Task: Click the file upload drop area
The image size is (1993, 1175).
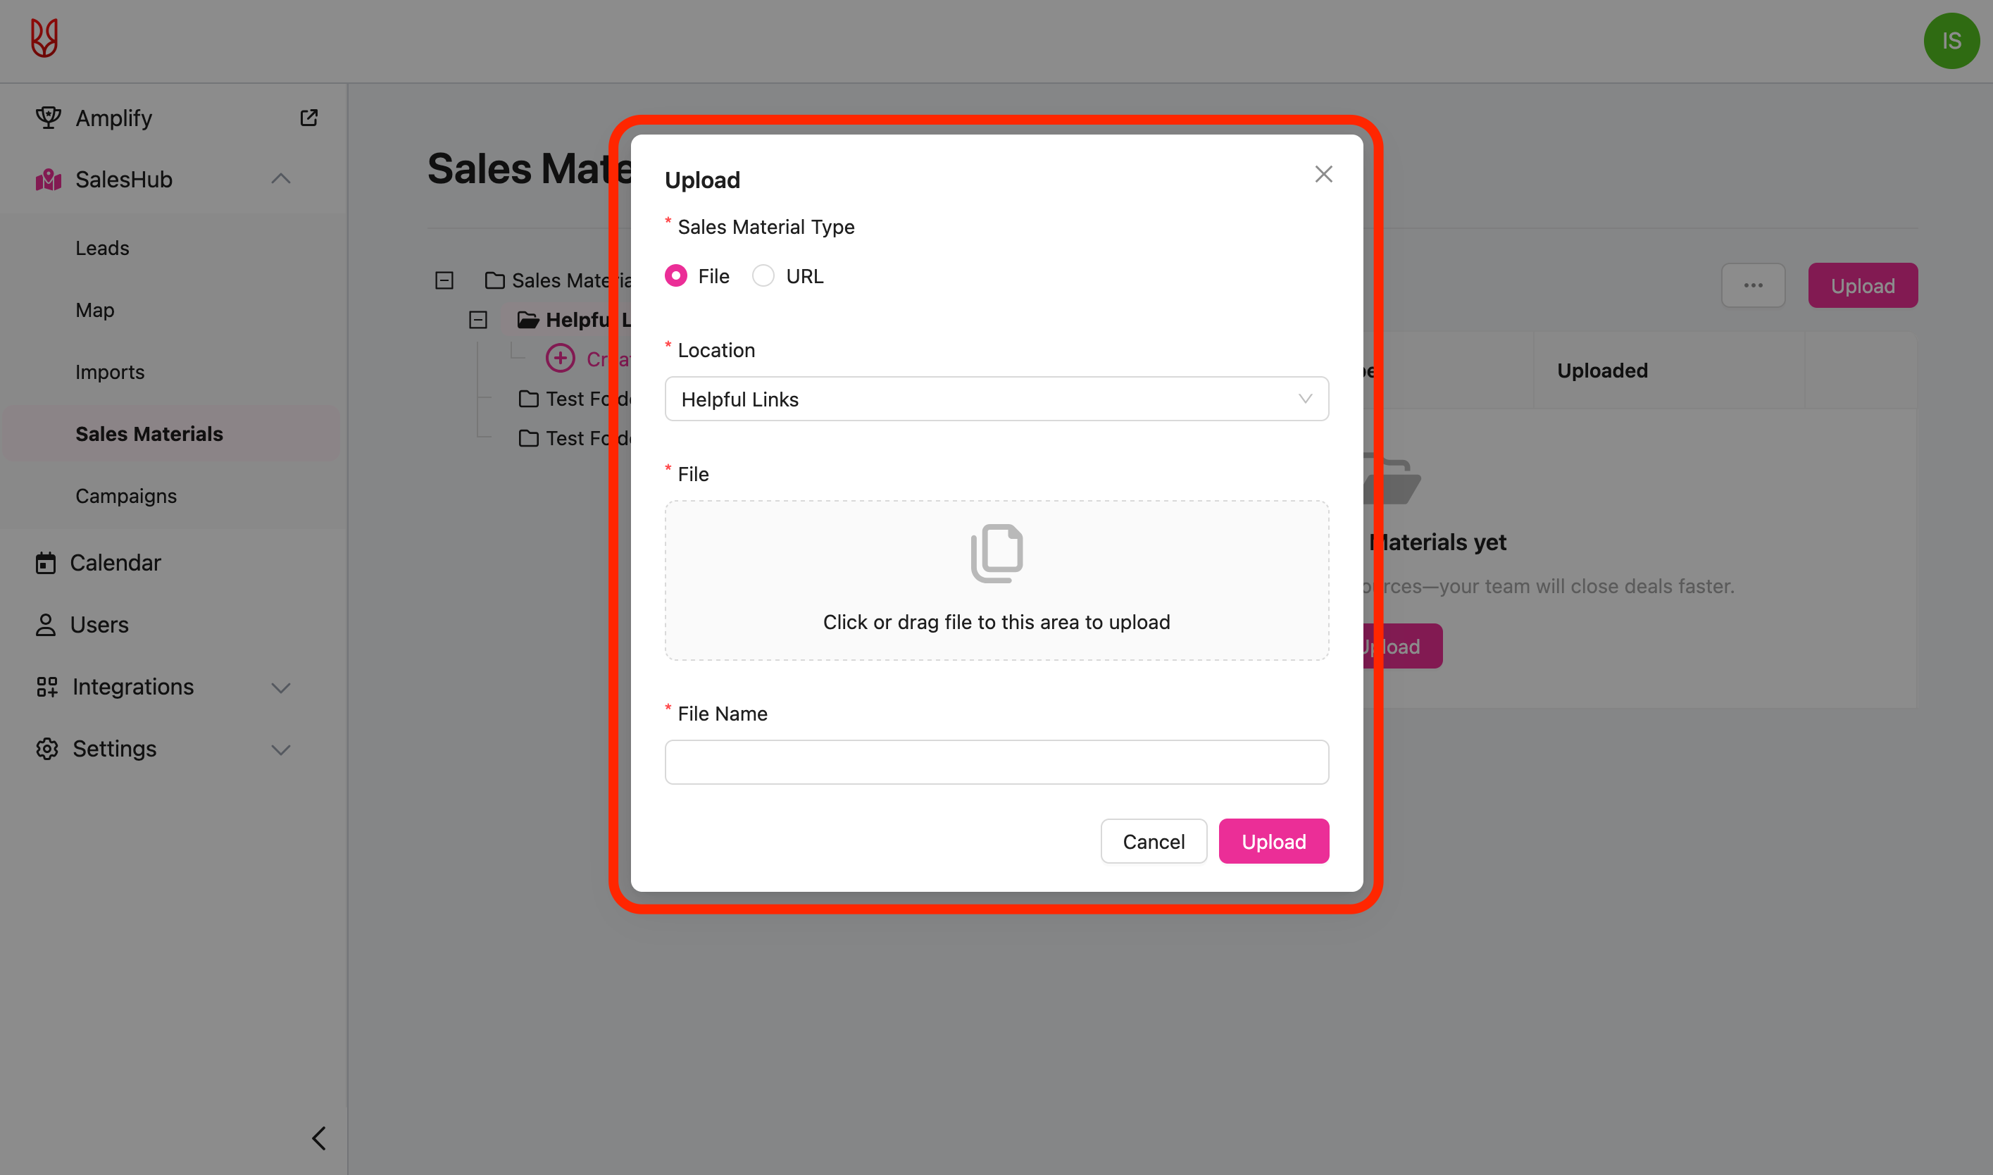Action: click(x=996, y=580)
